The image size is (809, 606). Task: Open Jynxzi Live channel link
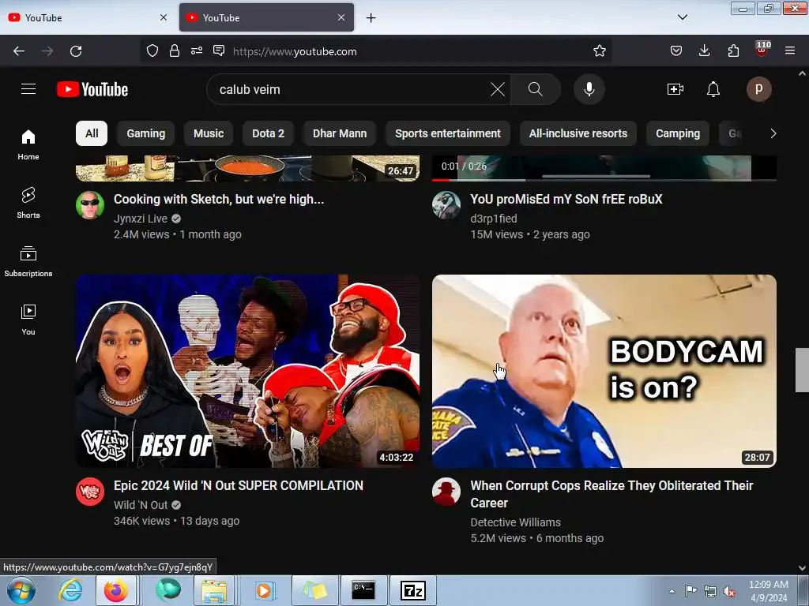coord(141,219)
